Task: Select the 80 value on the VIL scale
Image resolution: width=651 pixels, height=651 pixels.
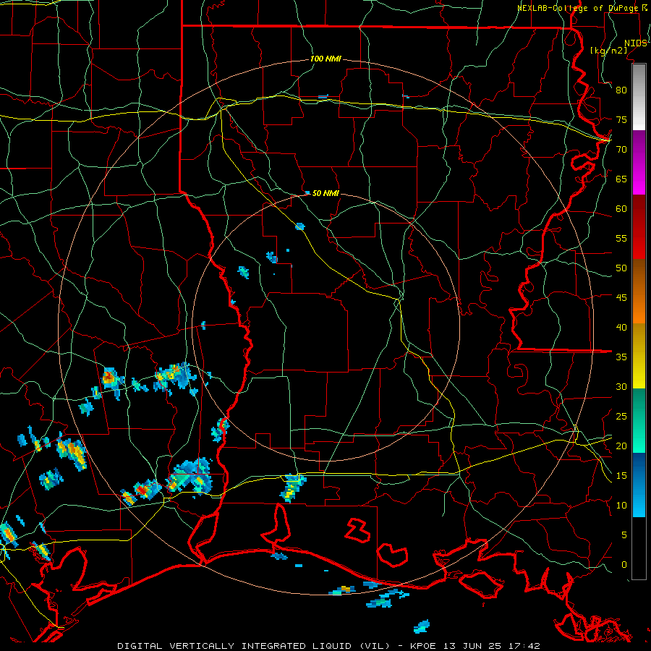Action: tap(621, 90)
